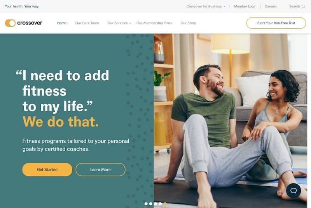This screenshot has width=311, height=208.
Task: Click the Get Started button
Action: tap(47, 170)
